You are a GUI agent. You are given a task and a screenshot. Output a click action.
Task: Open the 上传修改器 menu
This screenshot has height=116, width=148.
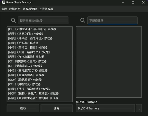(46, 9)
